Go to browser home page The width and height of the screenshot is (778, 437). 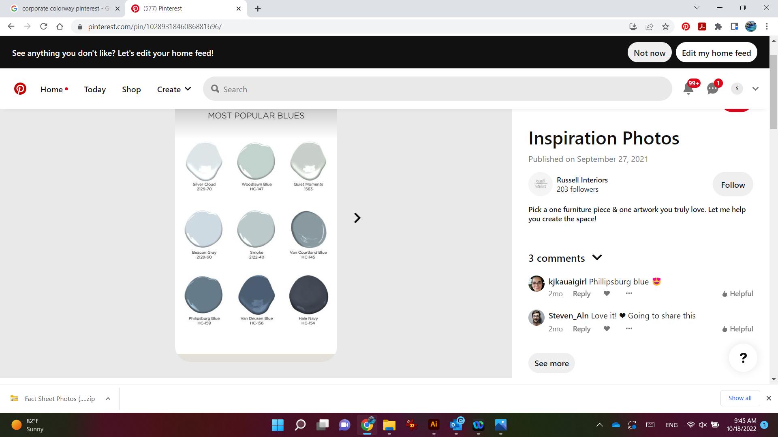pyautogui.click(x=60, y=26)
